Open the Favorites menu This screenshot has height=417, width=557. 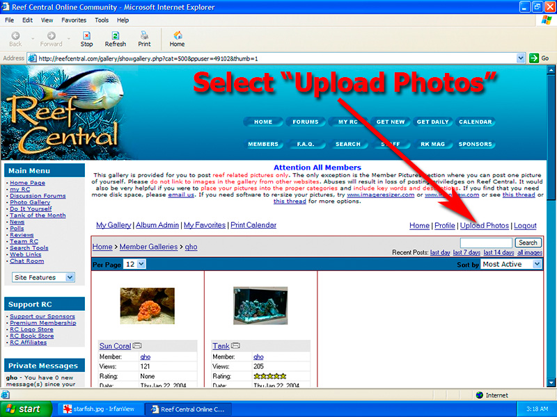(74, 20)
